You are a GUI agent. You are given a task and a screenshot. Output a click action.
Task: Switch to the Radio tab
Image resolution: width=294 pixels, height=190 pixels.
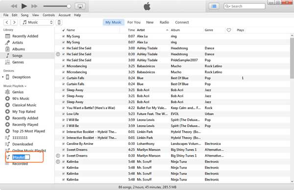click(164, 23)
